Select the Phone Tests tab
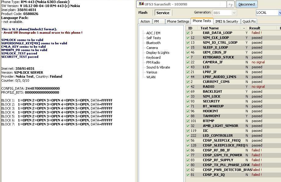281x182 pixels. (202, 21)
